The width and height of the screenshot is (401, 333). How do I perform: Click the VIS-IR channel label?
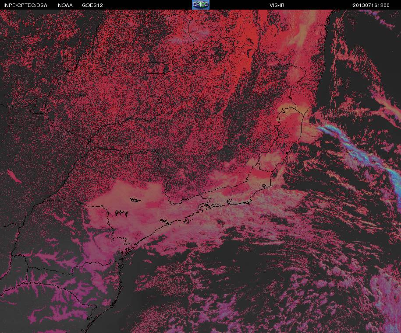(x=277, y=5)
